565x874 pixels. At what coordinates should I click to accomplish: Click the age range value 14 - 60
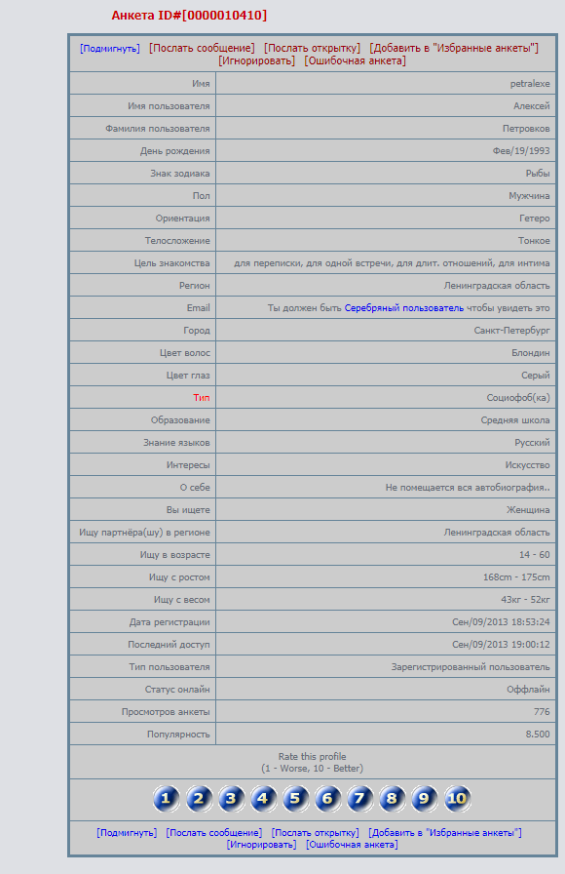[535, 555]
